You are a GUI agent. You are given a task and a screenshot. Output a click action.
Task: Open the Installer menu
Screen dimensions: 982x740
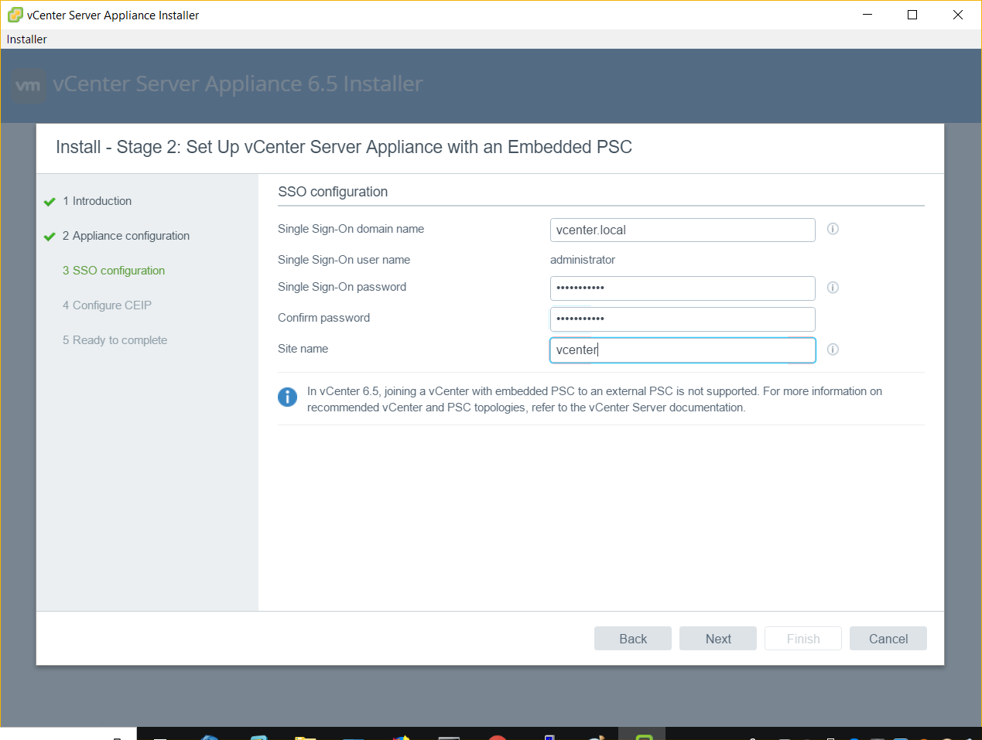pos(27,39)
